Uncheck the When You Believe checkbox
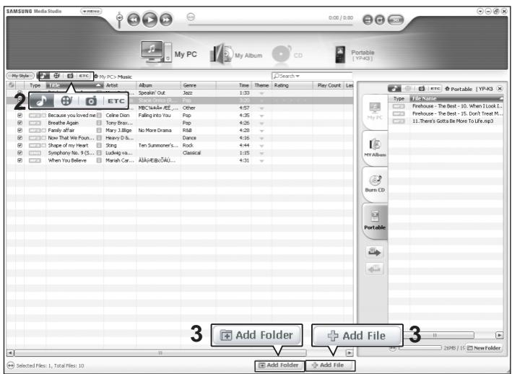Image resolution: width=512 pixels, height=374 pixels. pos(20,160)
